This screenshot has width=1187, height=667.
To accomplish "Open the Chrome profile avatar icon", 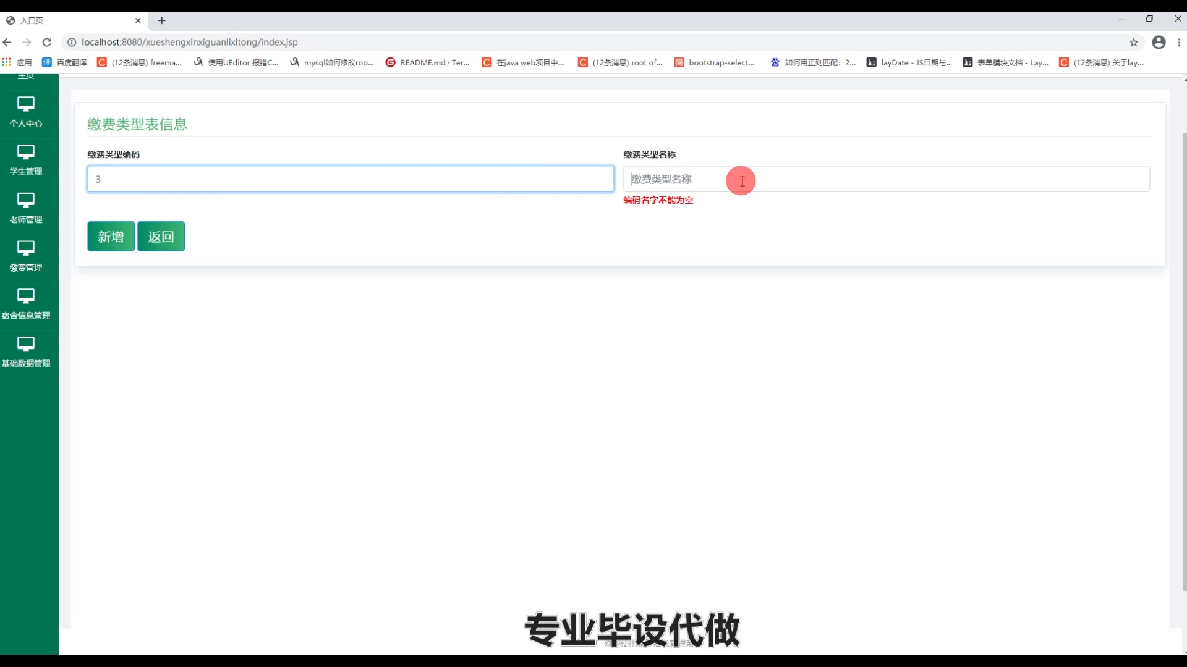I will tap(1159, 42).
